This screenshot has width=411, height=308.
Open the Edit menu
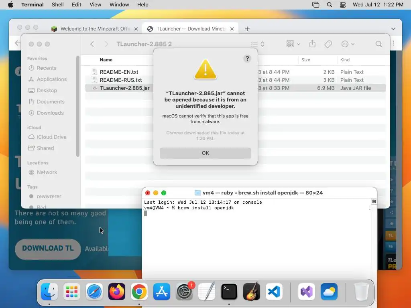coord(76,5)
